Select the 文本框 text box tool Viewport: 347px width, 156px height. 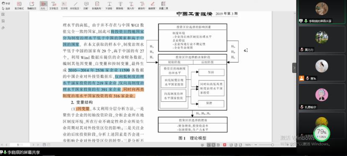64,6
